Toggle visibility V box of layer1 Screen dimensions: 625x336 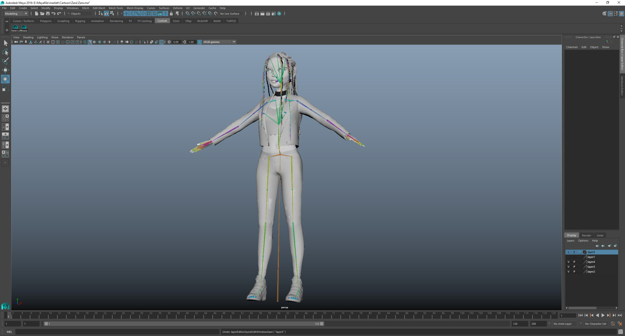(x=568, y=257)
